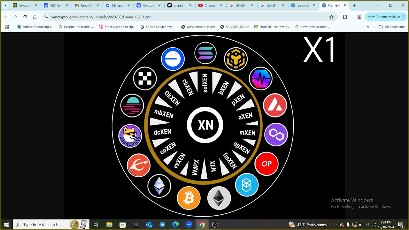The width and height of the screenshot is (409, 230).
Task: Open the Chrome home page
Action: tap(35, 17)
